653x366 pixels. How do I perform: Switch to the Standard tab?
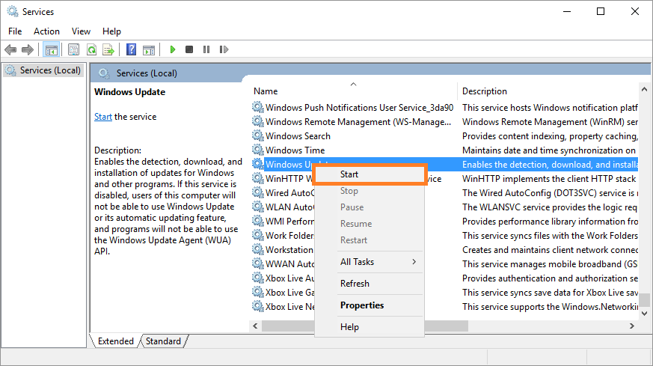pyautogui.click(x=163, y=341)
